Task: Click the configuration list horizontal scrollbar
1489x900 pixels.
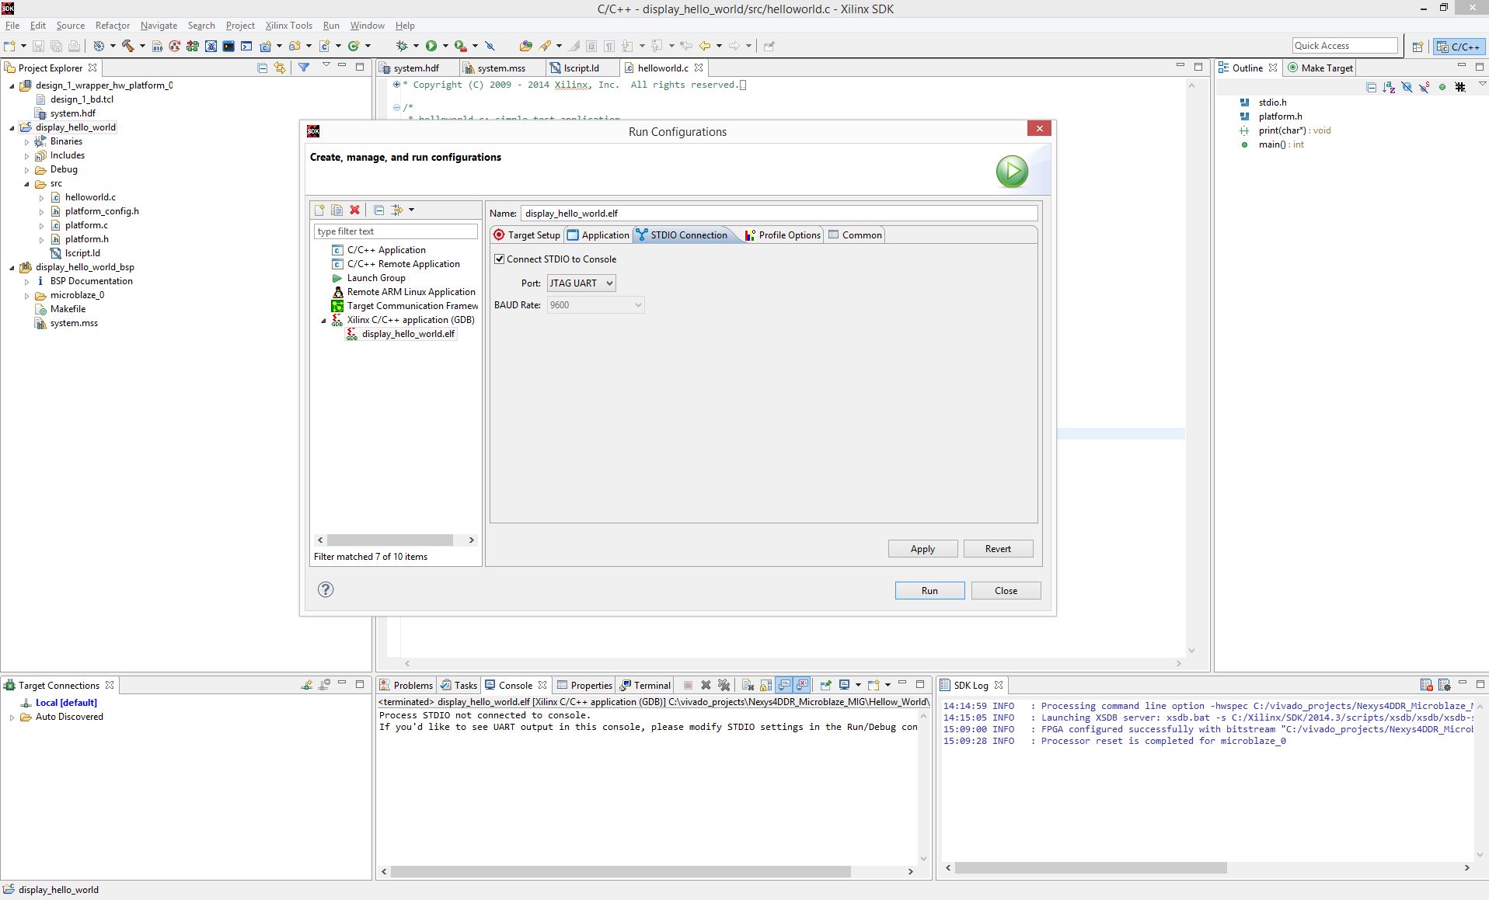Action: click(390, 540)
